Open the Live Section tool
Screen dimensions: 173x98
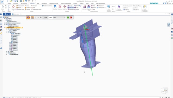click(x=109, y=8)
